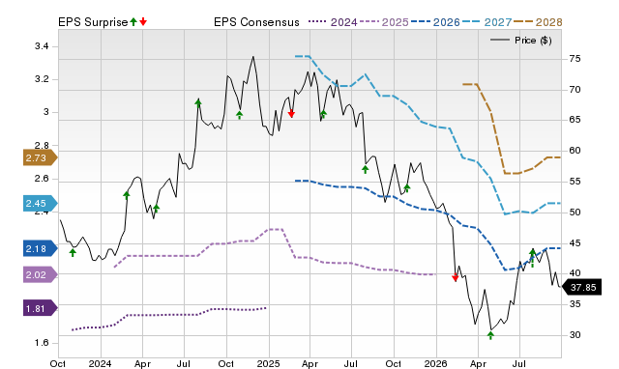This screenshot has height=369, width=619.
Task: Click the EPS Surprise legend label
Action: pos(93,22)
